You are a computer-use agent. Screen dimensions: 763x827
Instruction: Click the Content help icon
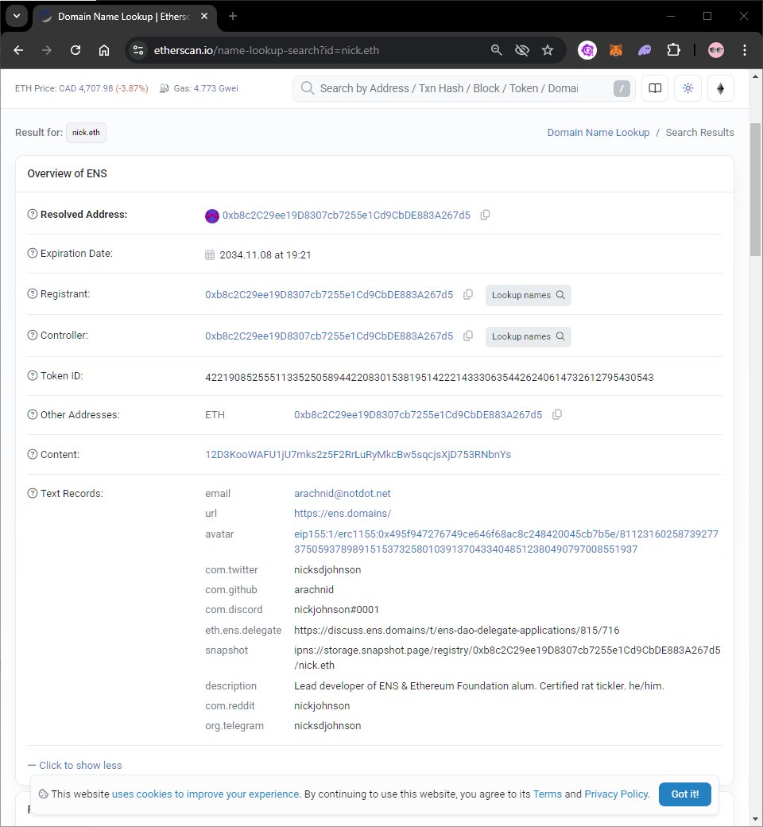pos(32,454)
